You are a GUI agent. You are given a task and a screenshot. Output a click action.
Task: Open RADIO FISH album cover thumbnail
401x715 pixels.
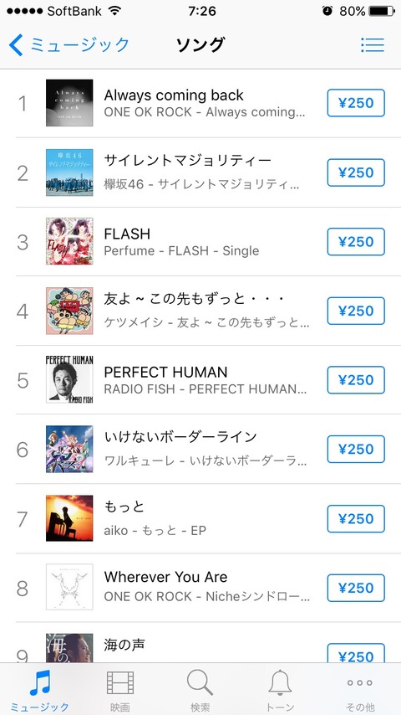69,380
